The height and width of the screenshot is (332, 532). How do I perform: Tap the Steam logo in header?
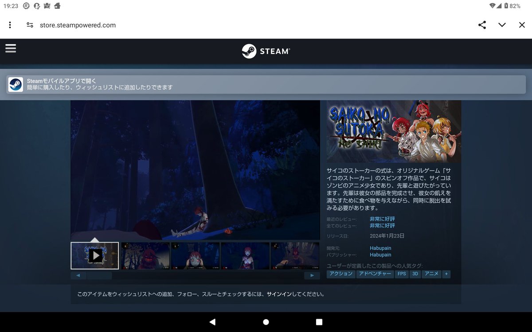[x=266, y=51]
